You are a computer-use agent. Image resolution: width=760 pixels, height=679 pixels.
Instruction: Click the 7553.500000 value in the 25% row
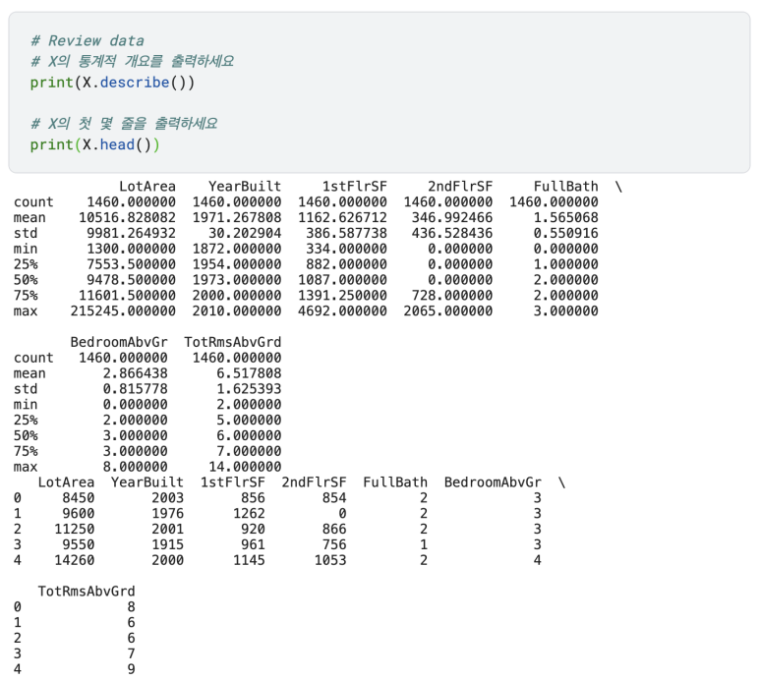pos(131,264)
